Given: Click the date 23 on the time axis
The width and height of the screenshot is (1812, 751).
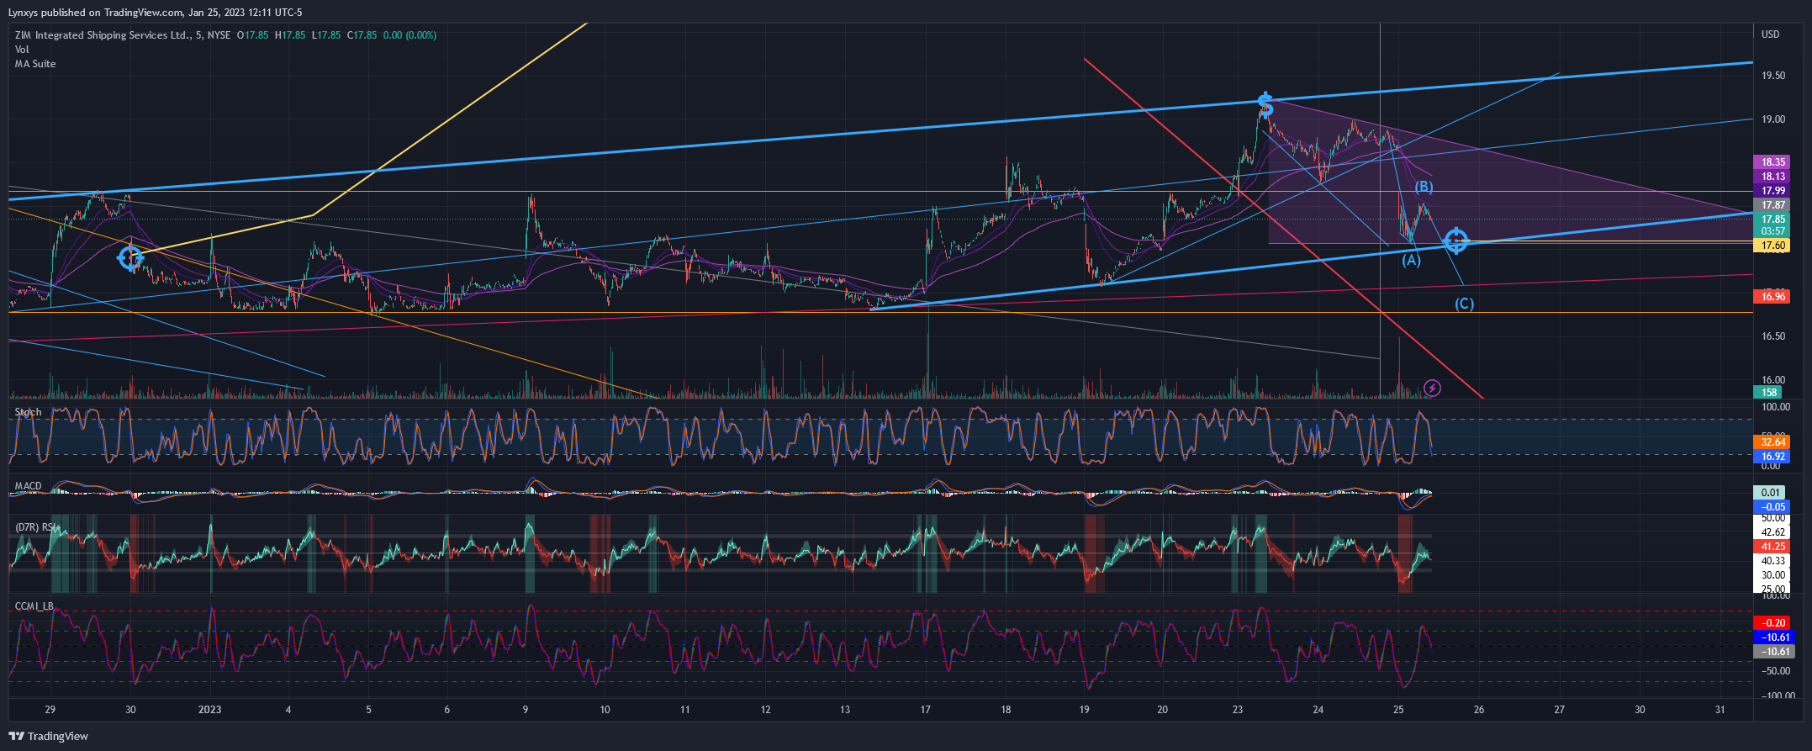Looking at the screenshot, I should 1238,710.
